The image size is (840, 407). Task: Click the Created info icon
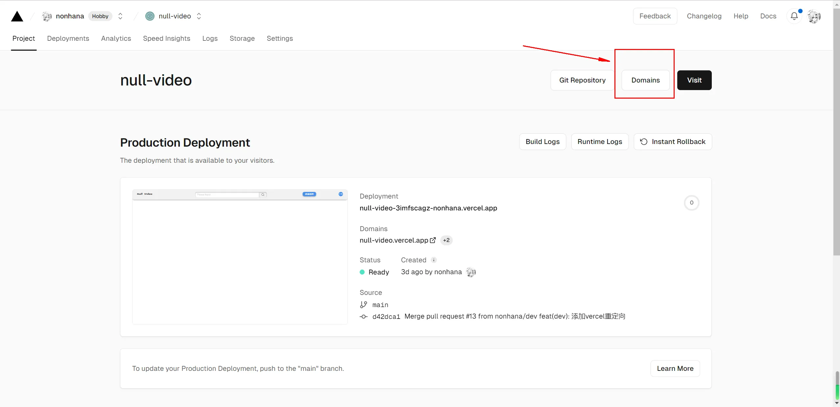point(434,260)
